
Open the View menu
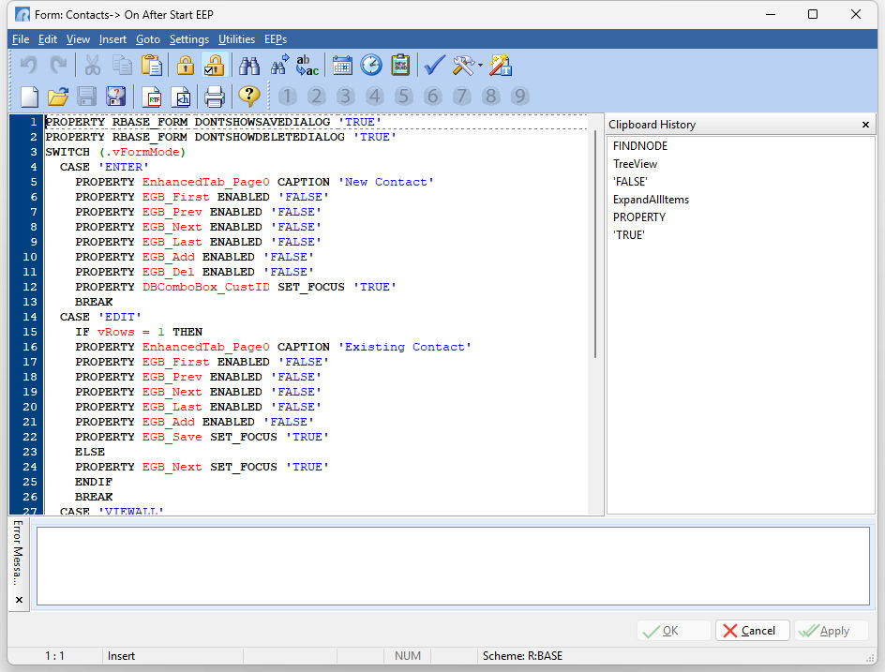point(78,39)
